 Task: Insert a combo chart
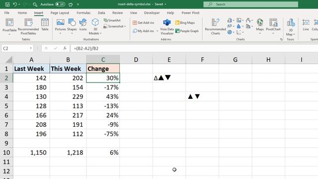pos(249,26)
